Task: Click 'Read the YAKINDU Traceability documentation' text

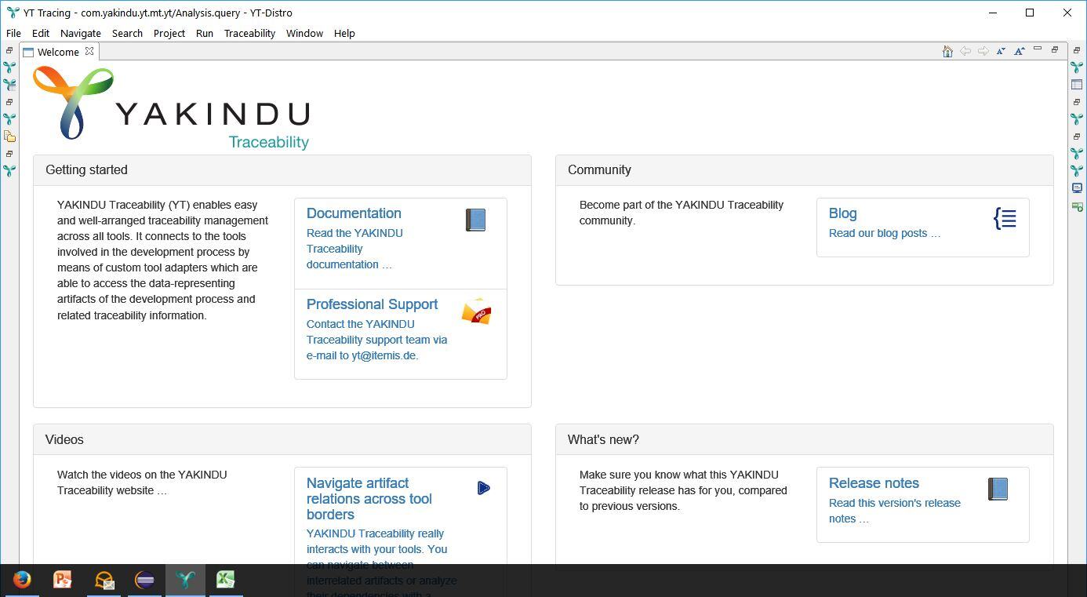Action: coord(354,249)
